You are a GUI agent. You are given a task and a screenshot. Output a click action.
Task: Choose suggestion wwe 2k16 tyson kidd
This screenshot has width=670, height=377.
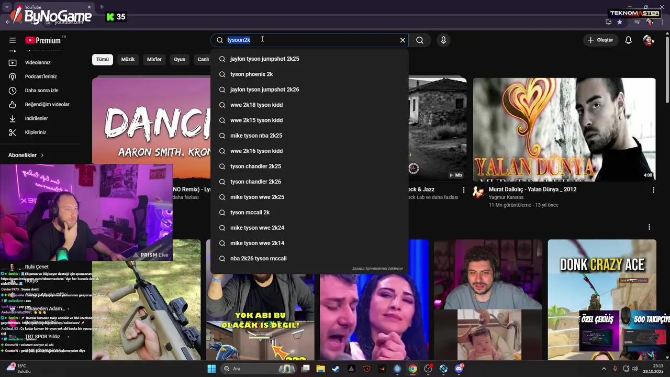click(309, 151)
